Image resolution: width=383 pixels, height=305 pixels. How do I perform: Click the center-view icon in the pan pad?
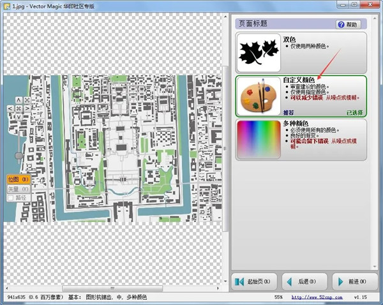pyautogui.click(x=18, y=108)
